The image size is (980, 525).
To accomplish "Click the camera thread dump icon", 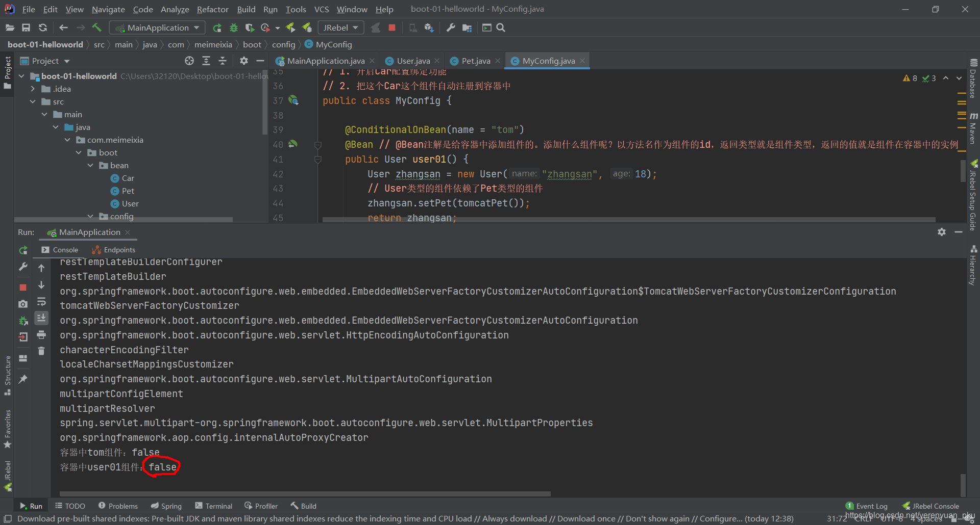I will [x=23, y=304].
